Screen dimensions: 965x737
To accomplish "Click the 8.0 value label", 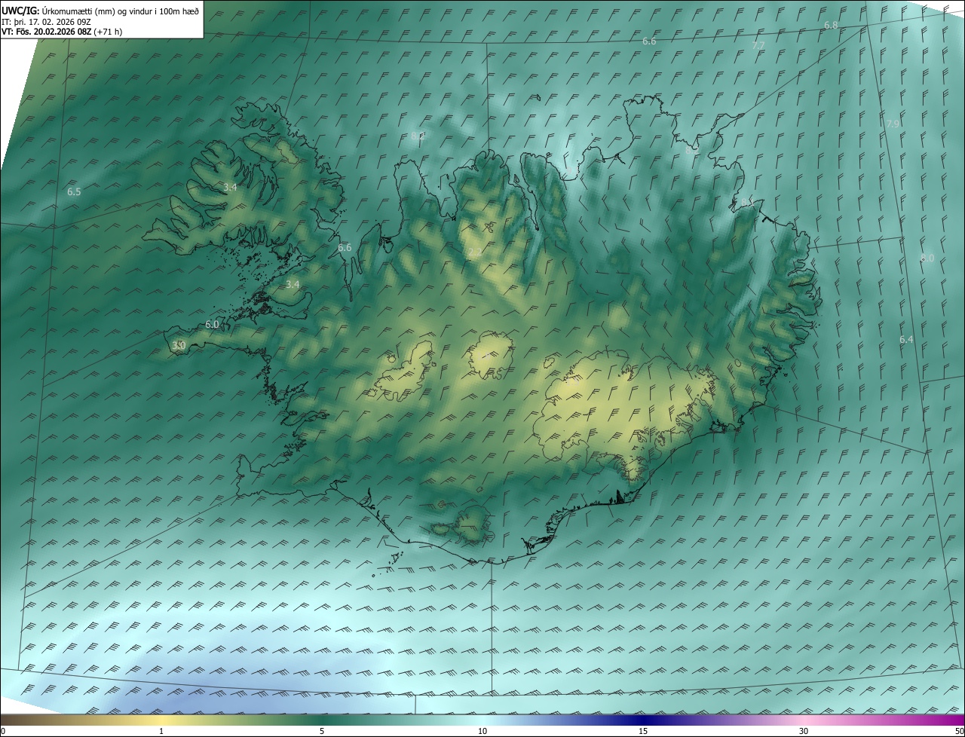I will [927, 258].
